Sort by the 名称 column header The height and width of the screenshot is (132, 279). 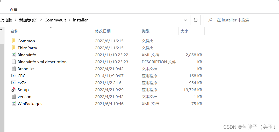coord(15,31)
